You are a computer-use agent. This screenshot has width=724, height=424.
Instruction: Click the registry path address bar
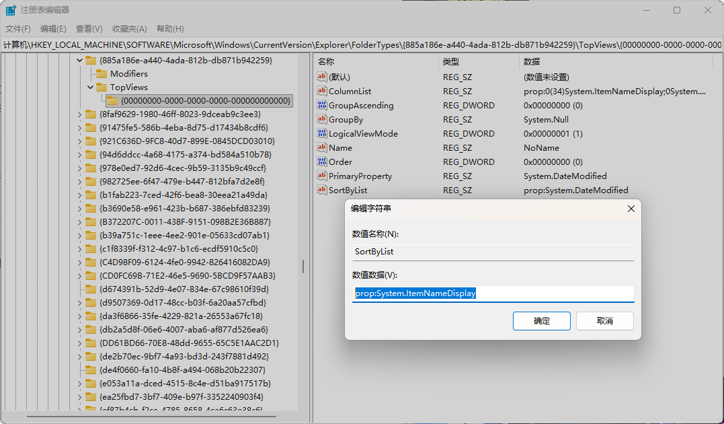click(x=362, y=45)
